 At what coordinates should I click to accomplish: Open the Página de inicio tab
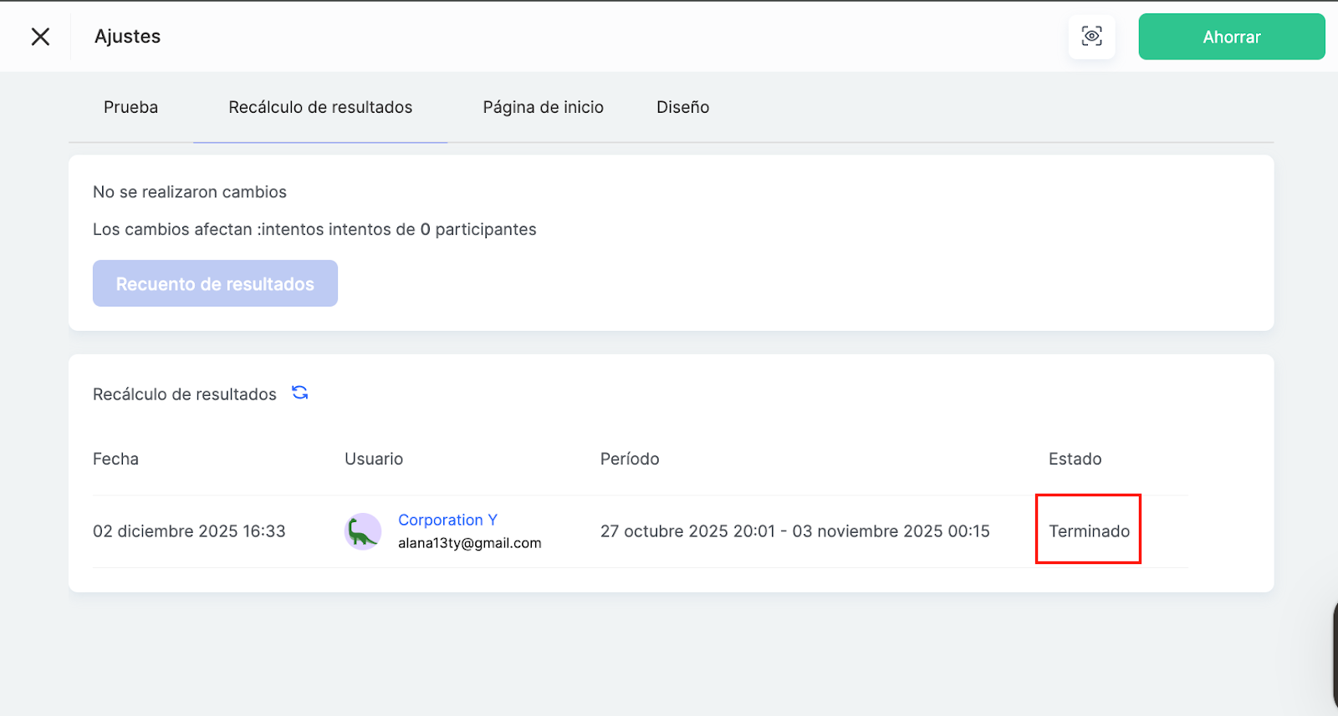click(x=543, y=107)
